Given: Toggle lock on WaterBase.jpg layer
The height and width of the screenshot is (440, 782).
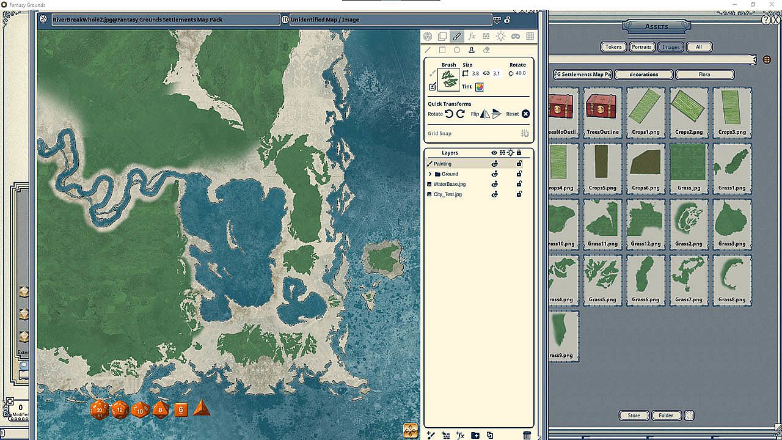Looking at the screenshot, I should (x=519, y=184).
